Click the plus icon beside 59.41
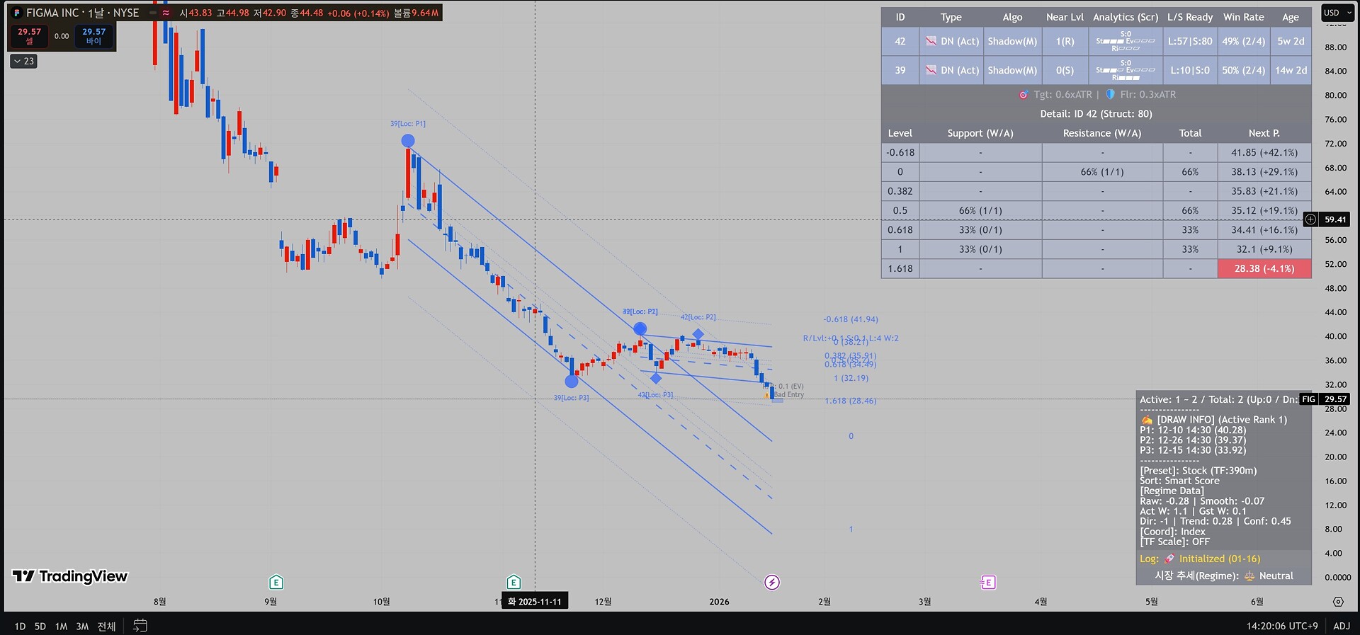Image resolution: width=1360 pixels, height=635 pixels. tap(1310, 219)
